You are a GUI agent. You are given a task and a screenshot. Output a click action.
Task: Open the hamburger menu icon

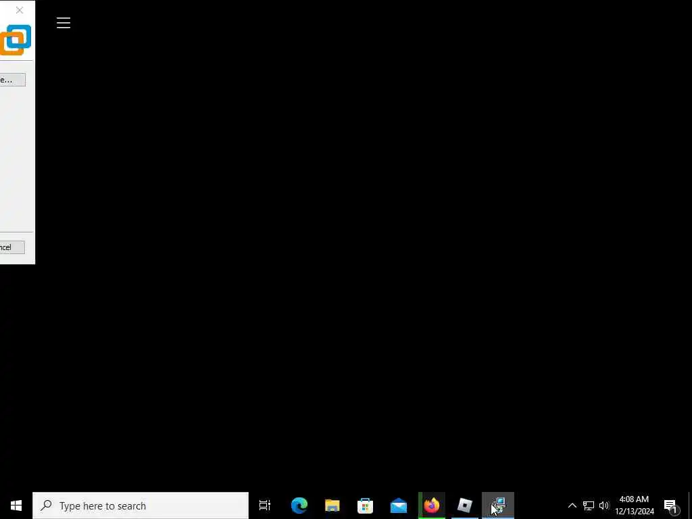64,23
